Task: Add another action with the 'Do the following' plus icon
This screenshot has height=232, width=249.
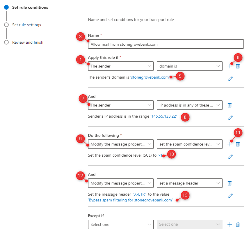Action: pos(230,144)
